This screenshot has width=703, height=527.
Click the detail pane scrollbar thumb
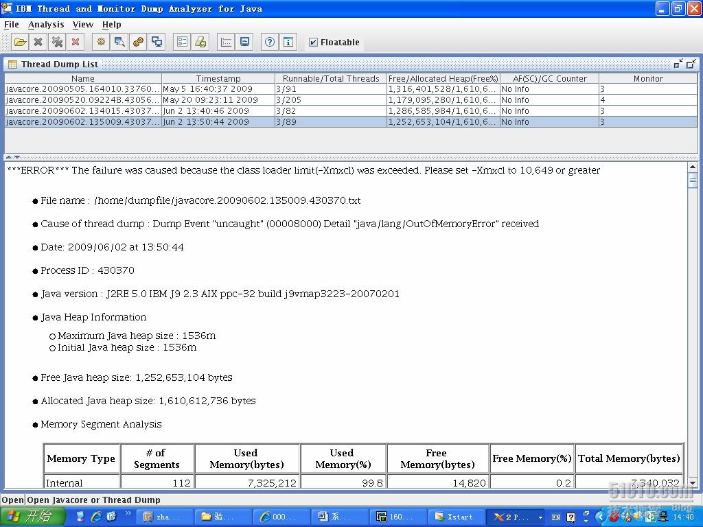(x=693, y=180)
